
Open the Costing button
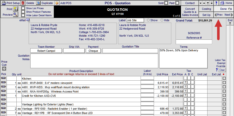[206, 9]
